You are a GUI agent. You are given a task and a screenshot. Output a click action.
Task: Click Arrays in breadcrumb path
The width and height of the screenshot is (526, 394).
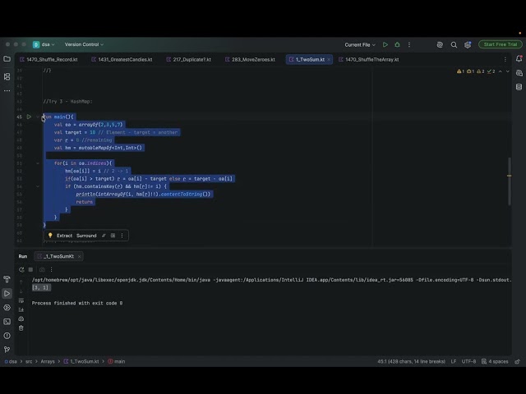48,361
